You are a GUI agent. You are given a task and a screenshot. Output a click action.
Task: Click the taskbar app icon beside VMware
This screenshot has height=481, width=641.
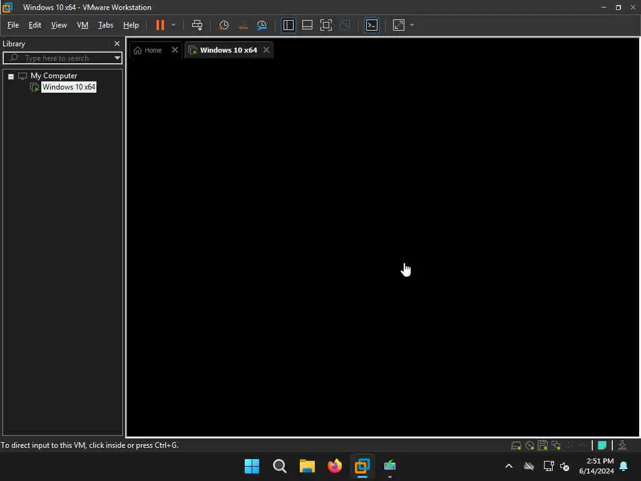[390, 466]
